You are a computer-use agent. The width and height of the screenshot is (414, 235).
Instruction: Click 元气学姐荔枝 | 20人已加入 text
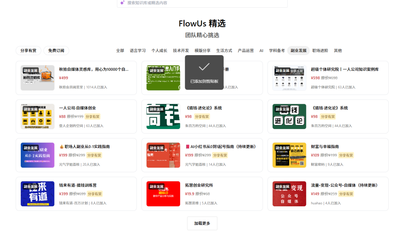pos(79,164)
